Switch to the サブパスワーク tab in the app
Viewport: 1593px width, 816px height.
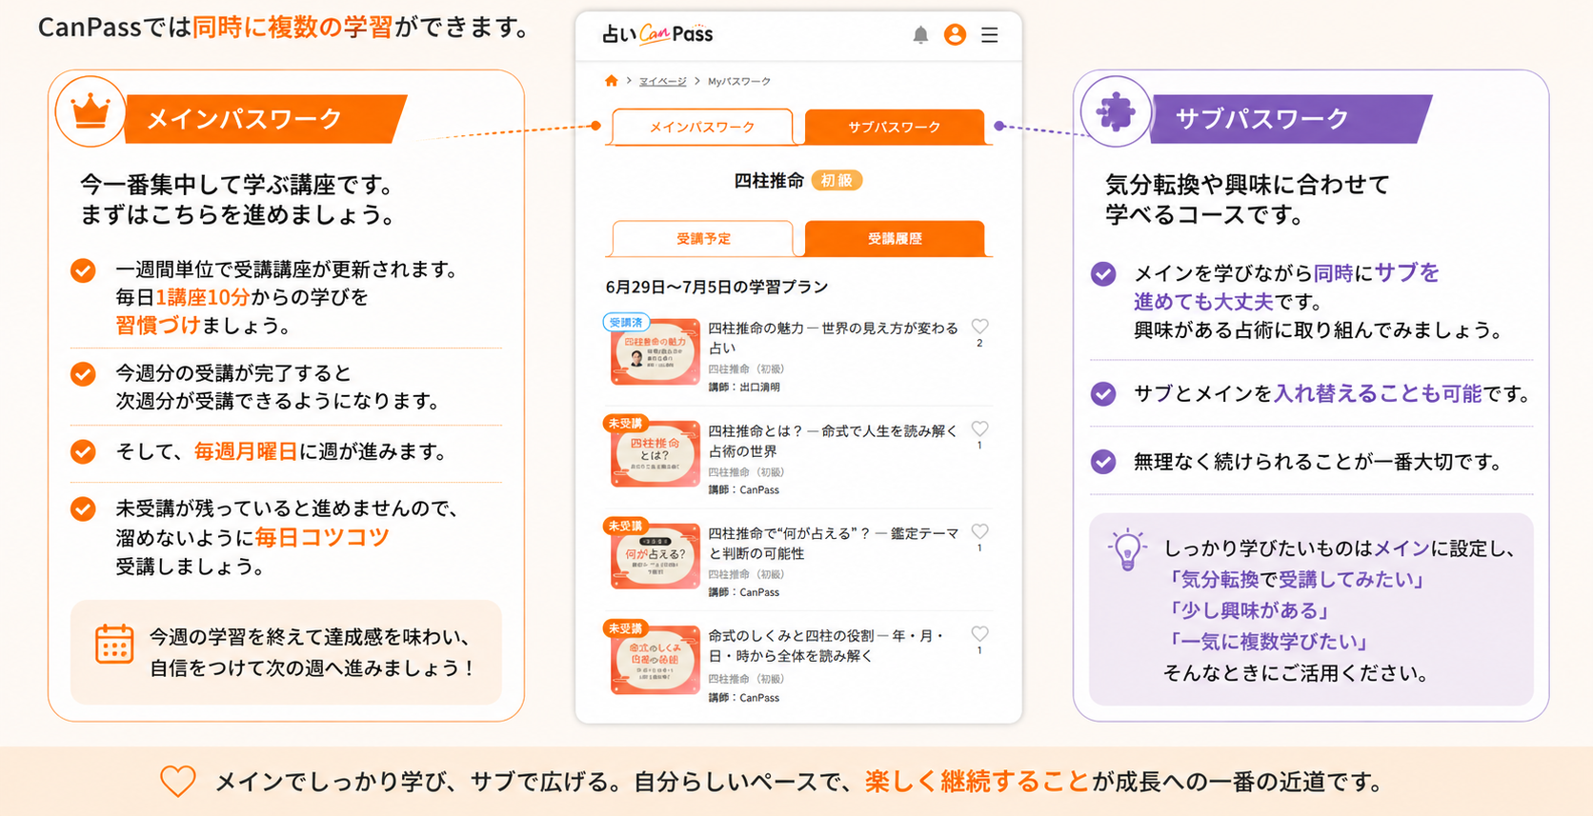pos(895,127)
